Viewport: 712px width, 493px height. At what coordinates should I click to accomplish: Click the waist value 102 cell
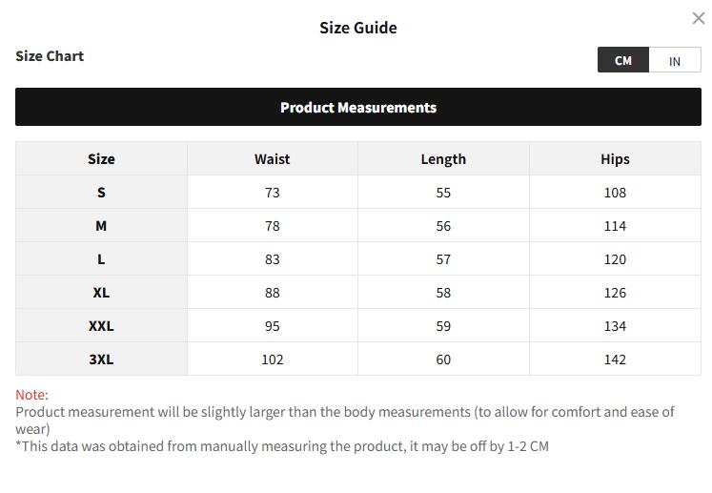272,359
